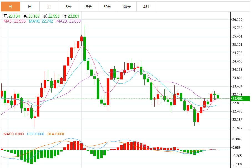Switch to the 5分 interval tab
The height and width of the screenshot is (168, 252).
point(68,7)
